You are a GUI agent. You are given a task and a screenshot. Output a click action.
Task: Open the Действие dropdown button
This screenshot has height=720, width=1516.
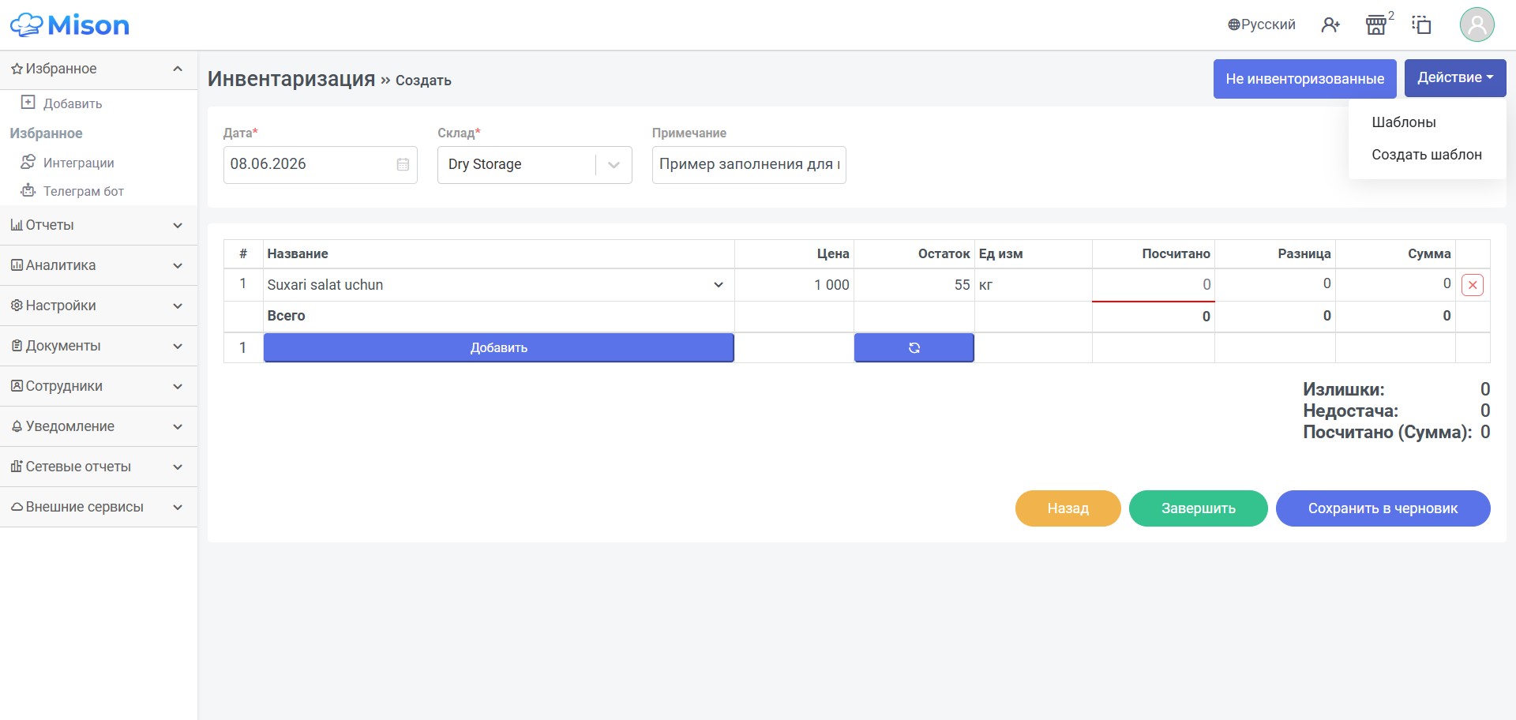(1455, 78)
